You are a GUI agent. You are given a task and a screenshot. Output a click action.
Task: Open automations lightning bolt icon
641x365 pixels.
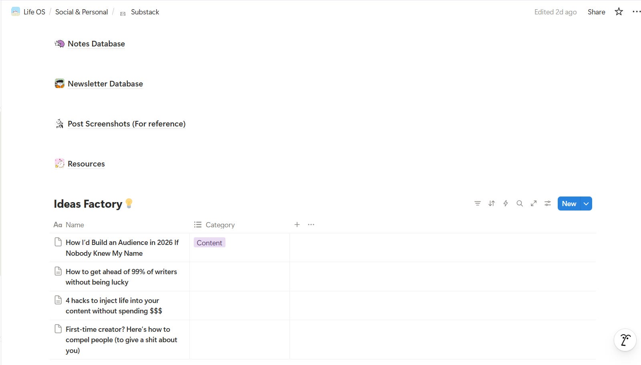coord(506,203)
